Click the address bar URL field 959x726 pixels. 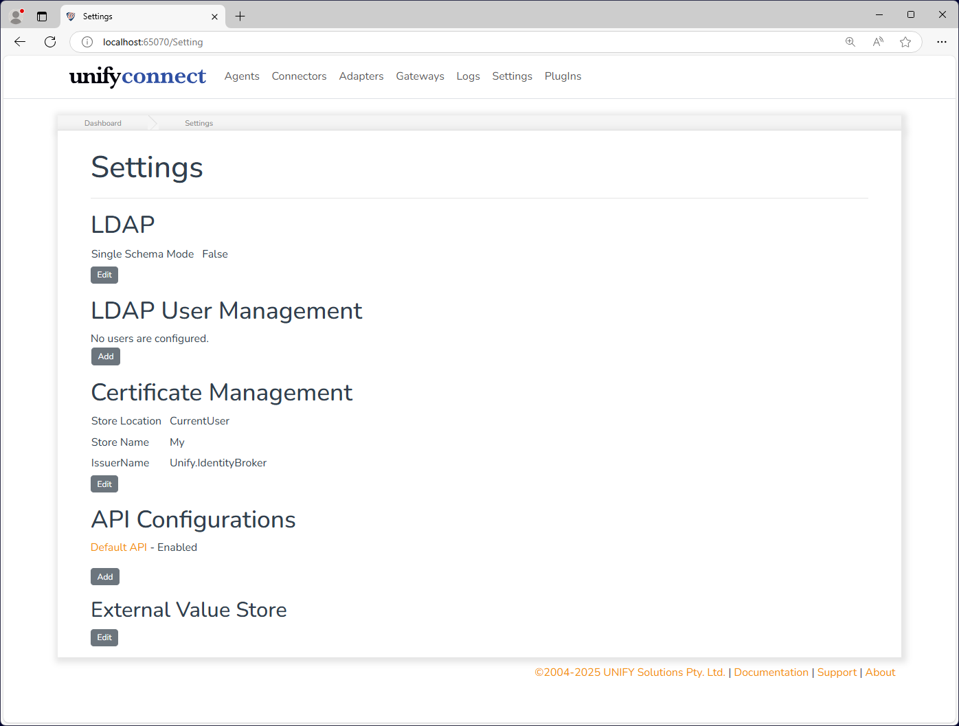467,42
